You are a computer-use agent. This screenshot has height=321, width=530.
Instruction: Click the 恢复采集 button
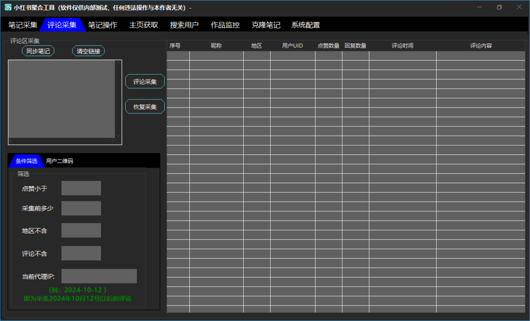click(x=145, y=107)
